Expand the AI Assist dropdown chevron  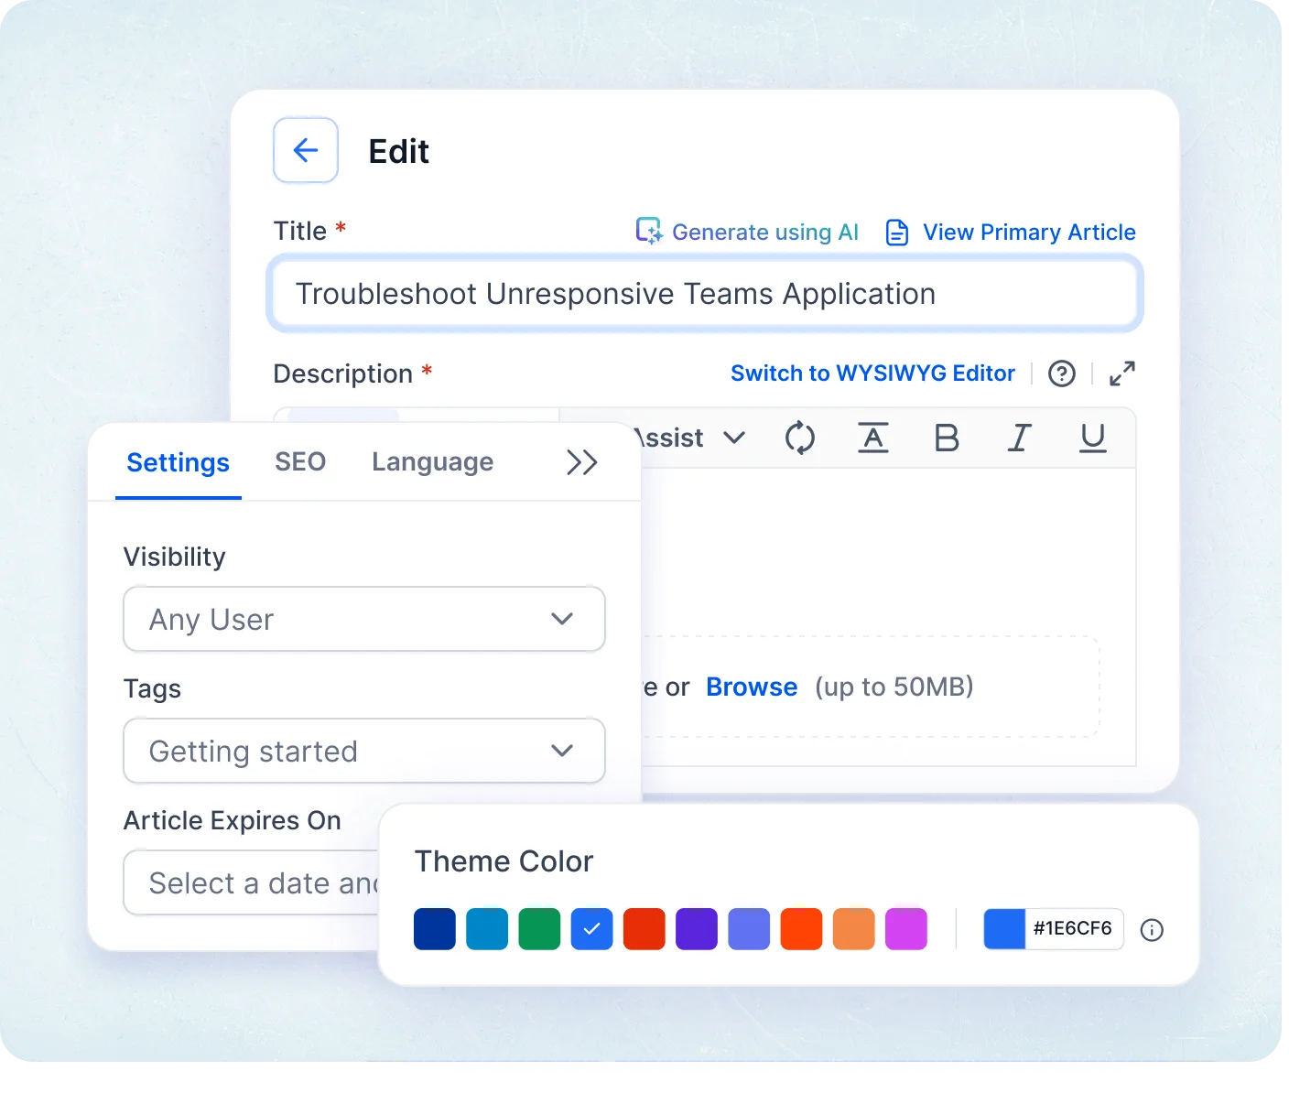pos(733,438)
